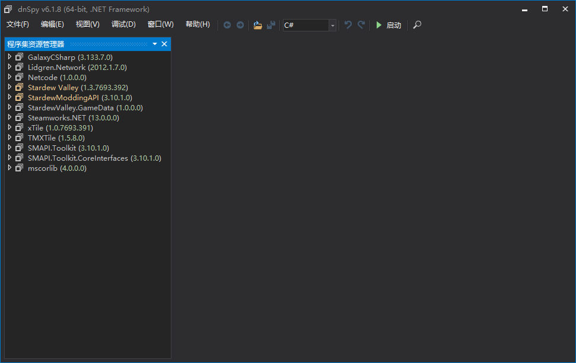Select Netcode (1.0.0.0) in tree
The height and width of the screenshot is (363, 576).
[x=57, y=78]
